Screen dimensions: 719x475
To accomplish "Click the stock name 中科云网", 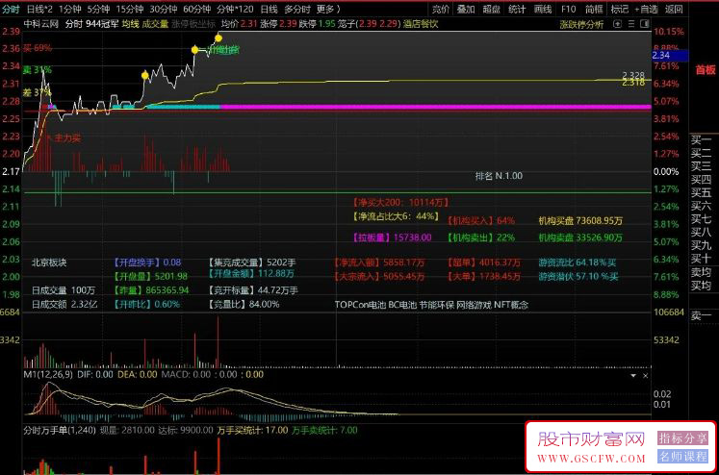I will [x=41, y=24].
